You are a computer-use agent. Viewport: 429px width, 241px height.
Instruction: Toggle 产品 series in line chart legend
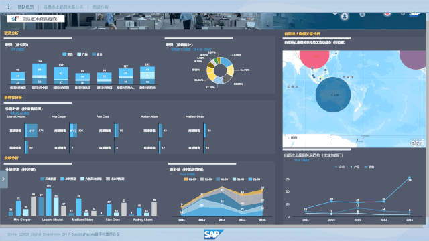click(355, 167)
